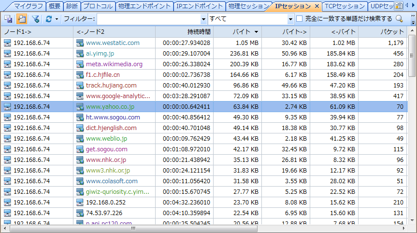417x233 pixels.
Task: Close the IPセッション tab
Action: pyautogui.click(x=316, y=6)
